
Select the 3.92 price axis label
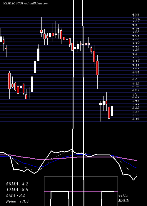[136, 75]
